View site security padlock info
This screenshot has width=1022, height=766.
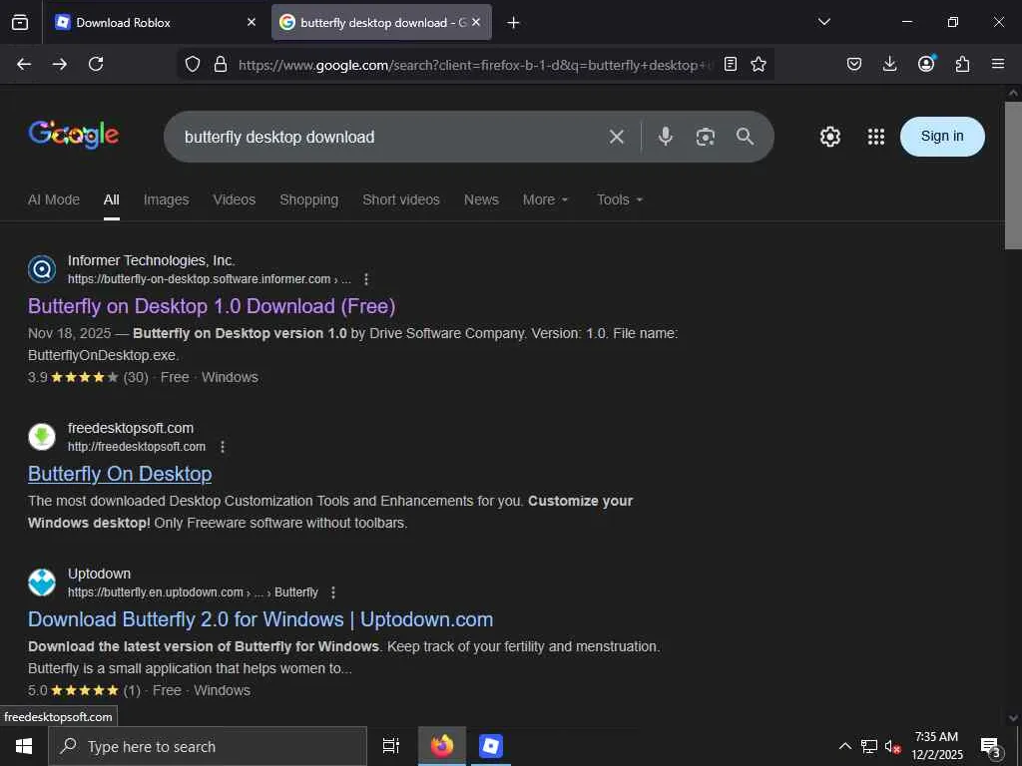pyautogui.click(x=221, y=64)
